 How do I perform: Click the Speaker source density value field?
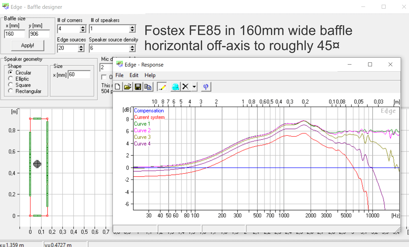click(x=109, y=48)
